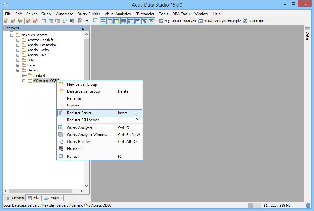Toggle the bar chart view toolbar button
This screenshot has height=211, width=314.
152,20
